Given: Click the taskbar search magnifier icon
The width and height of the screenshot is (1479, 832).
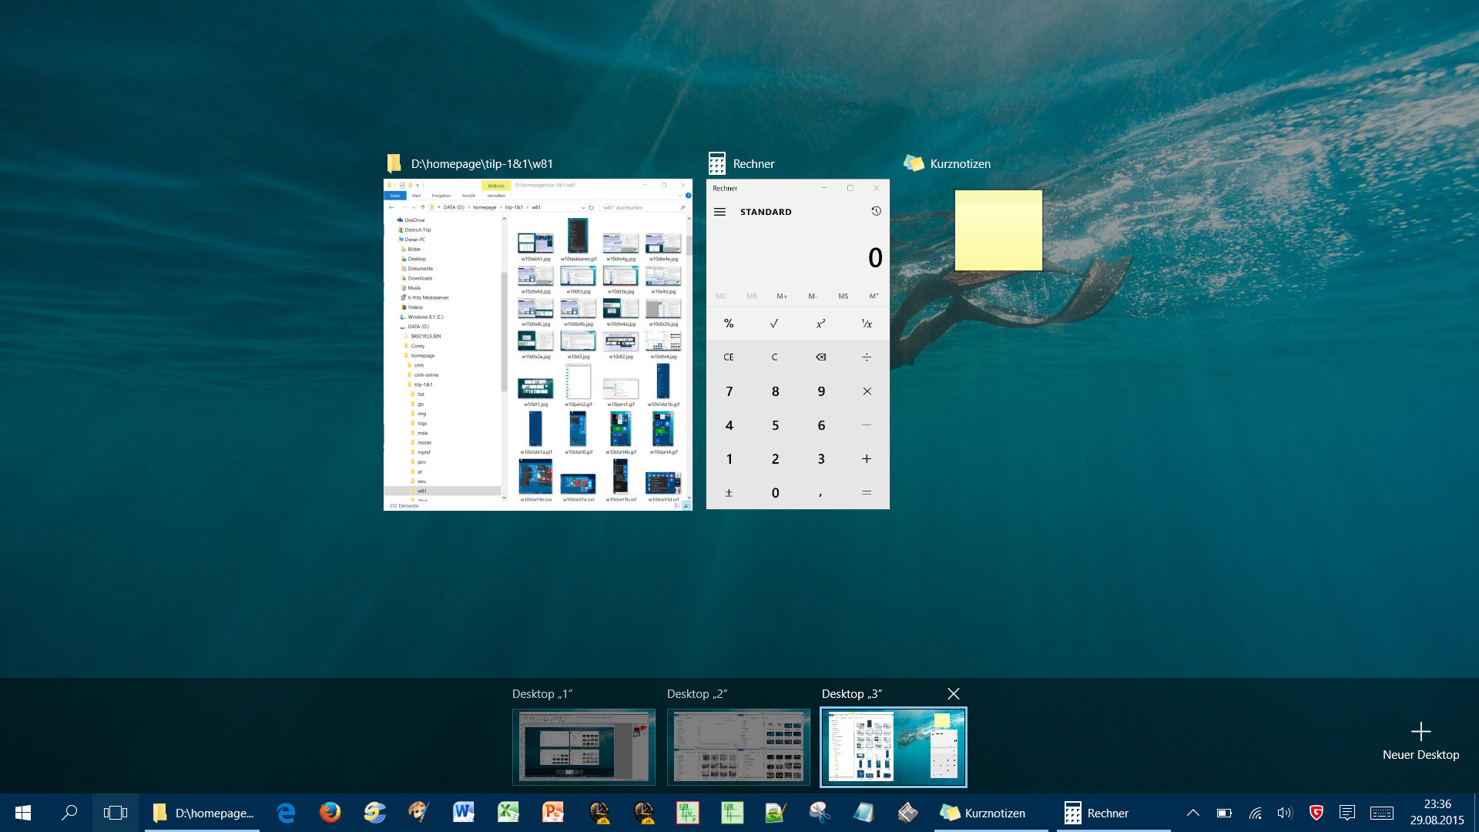Looking at the screenshot, I should click(69, 813).
